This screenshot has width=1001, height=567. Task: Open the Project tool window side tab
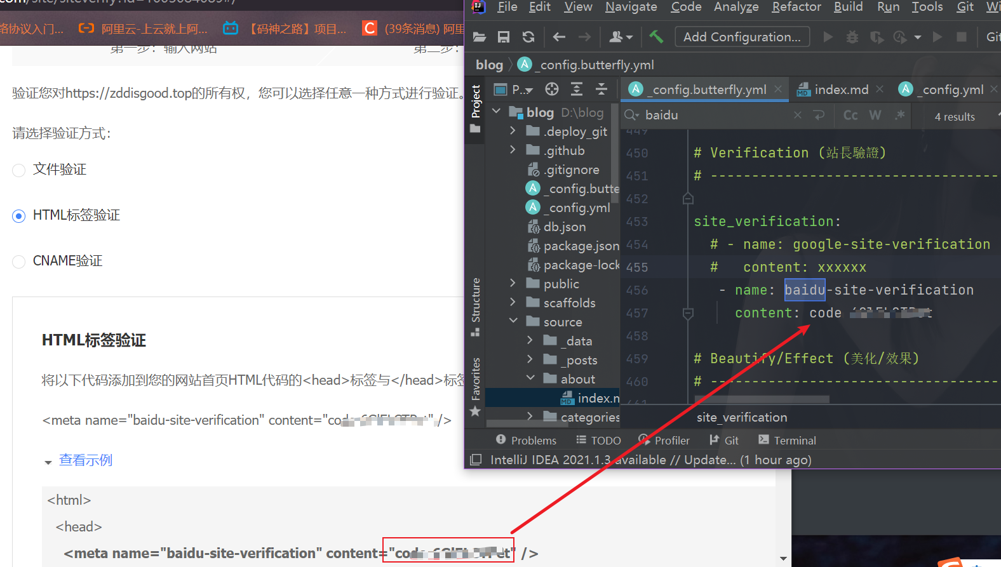click(475, 109)
